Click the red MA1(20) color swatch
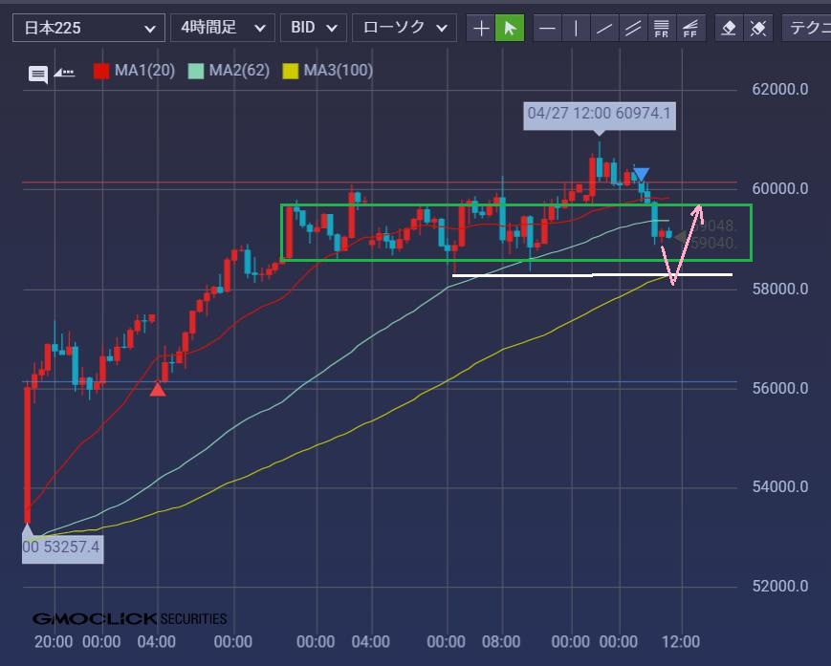Viewport: 831px width, 666px height. coord(99,71)
